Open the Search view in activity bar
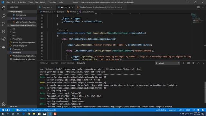This screenshot has height=116, width=206. (4, 16)
